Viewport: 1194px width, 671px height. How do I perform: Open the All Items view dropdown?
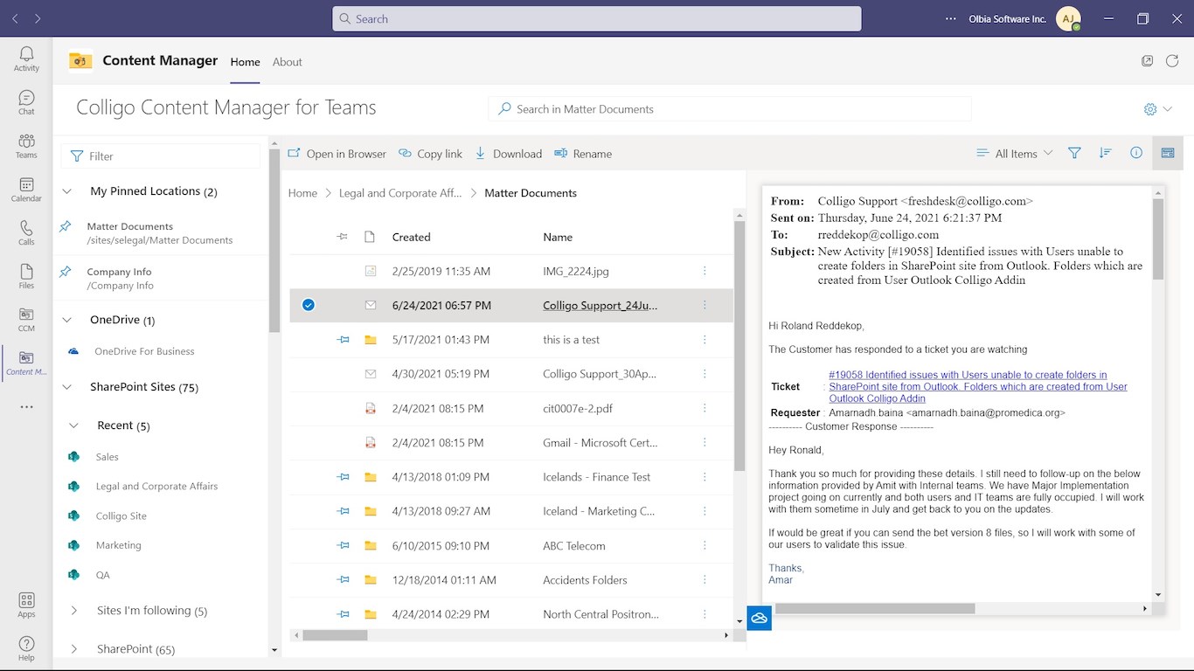point(1014,154)
